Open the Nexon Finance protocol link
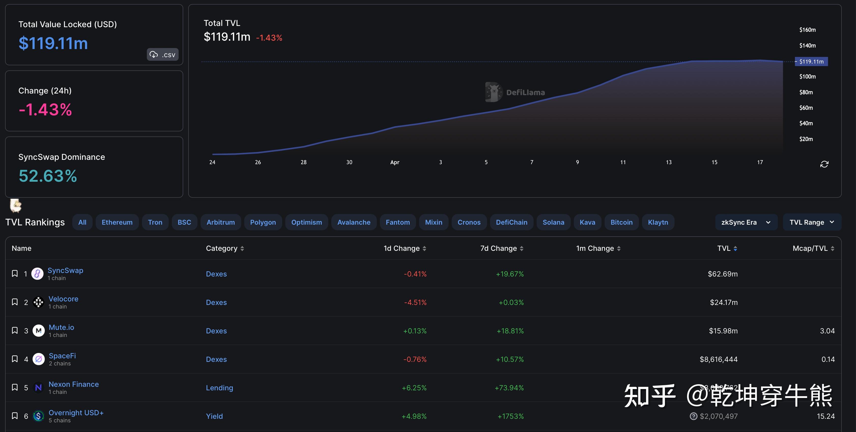This screenshot has height=432, width=856. (74, 384)
